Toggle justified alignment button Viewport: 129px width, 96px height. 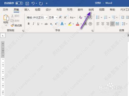(112, 24)
